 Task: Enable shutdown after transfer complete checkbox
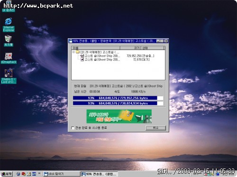pyautogui.click(x=73, y=128)
